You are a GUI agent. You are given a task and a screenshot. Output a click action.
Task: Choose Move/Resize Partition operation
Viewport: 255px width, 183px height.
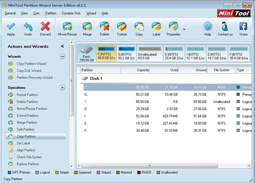(32, 109)
